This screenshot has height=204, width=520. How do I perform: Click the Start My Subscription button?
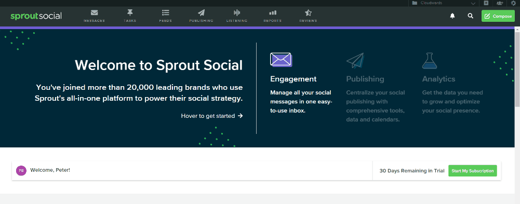point(473,171)
